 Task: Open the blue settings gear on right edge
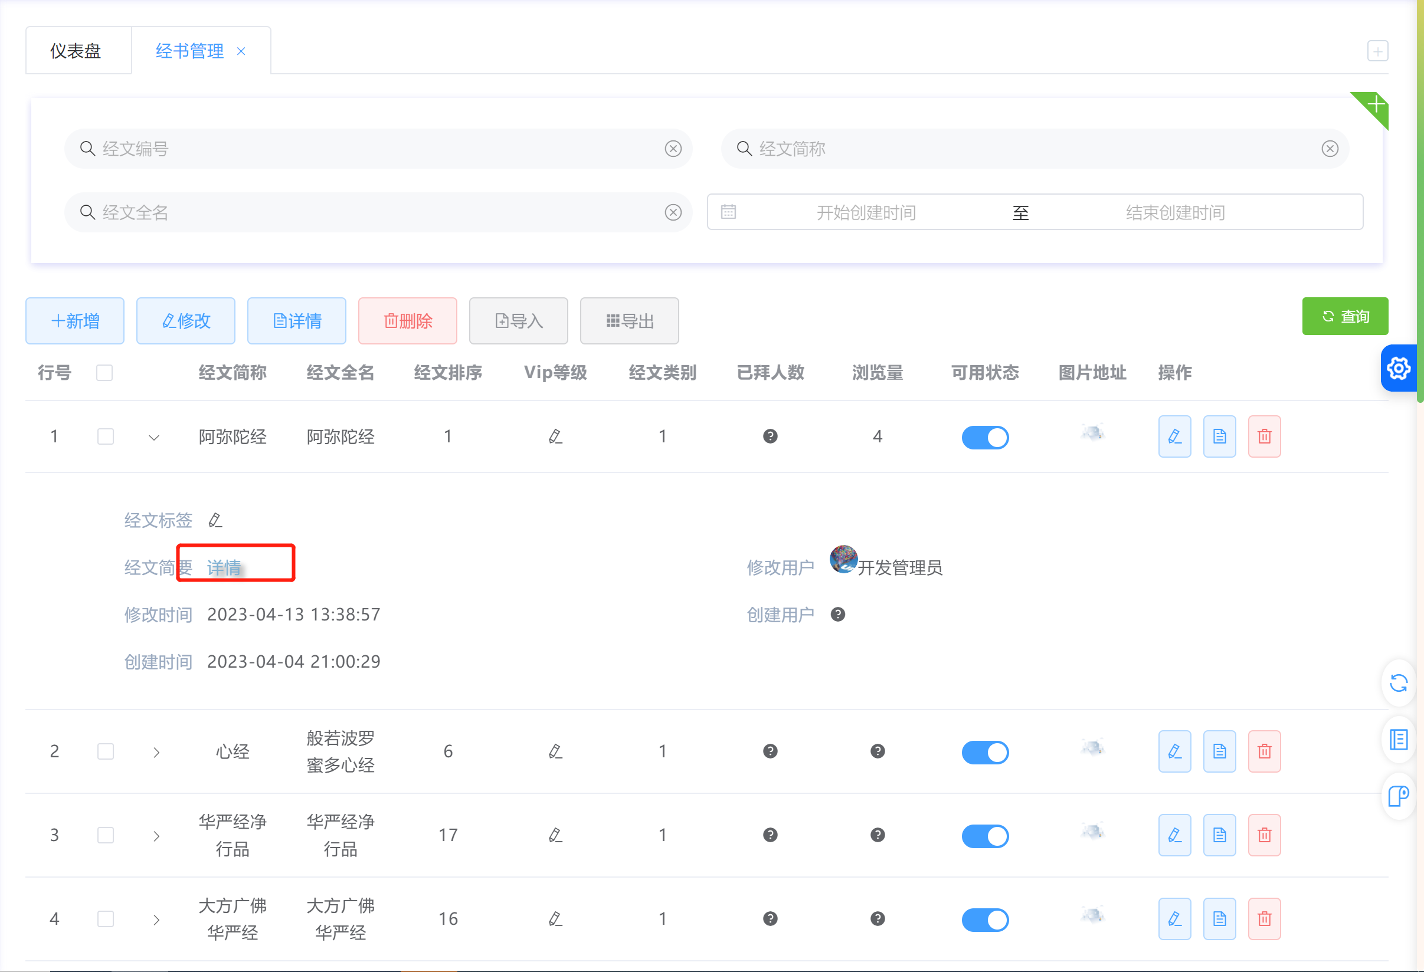(x=1399, y=368)
